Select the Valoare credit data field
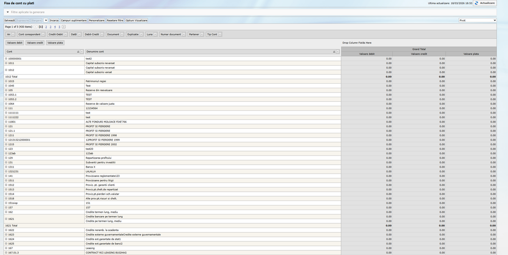Image resolution: width=508 pixels, height=255 pixels. click(35, 43)
